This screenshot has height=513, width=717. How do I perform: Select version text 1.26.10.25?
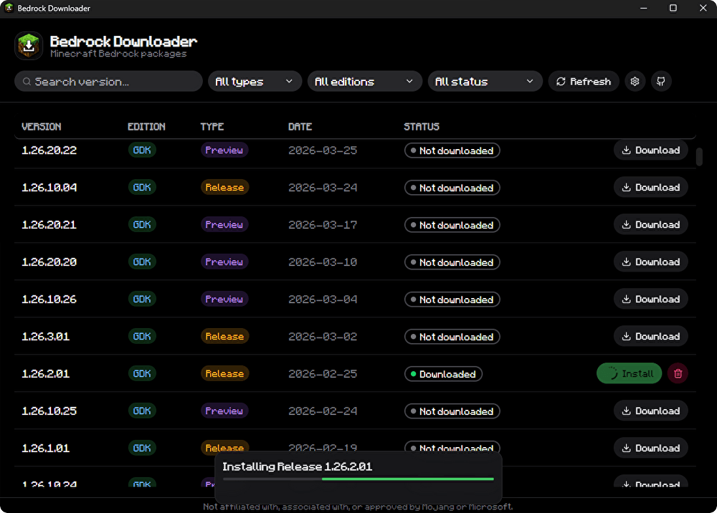point(49,411)
